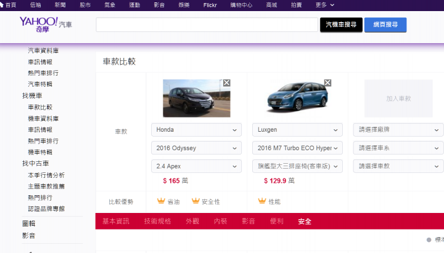Click the 車款比較 page heading
This screenshot has height=253, width=444.
(119, 62)
